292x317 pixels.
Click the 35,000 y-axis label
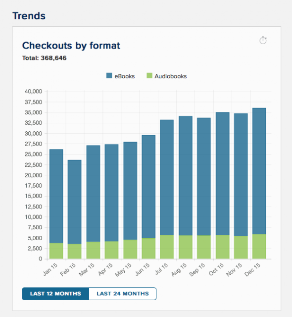(x=33, y=112)
